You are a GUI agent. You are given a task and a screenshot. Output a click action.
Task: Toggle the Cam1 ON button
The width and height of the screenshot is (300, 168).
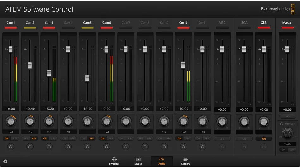point(7,138)
